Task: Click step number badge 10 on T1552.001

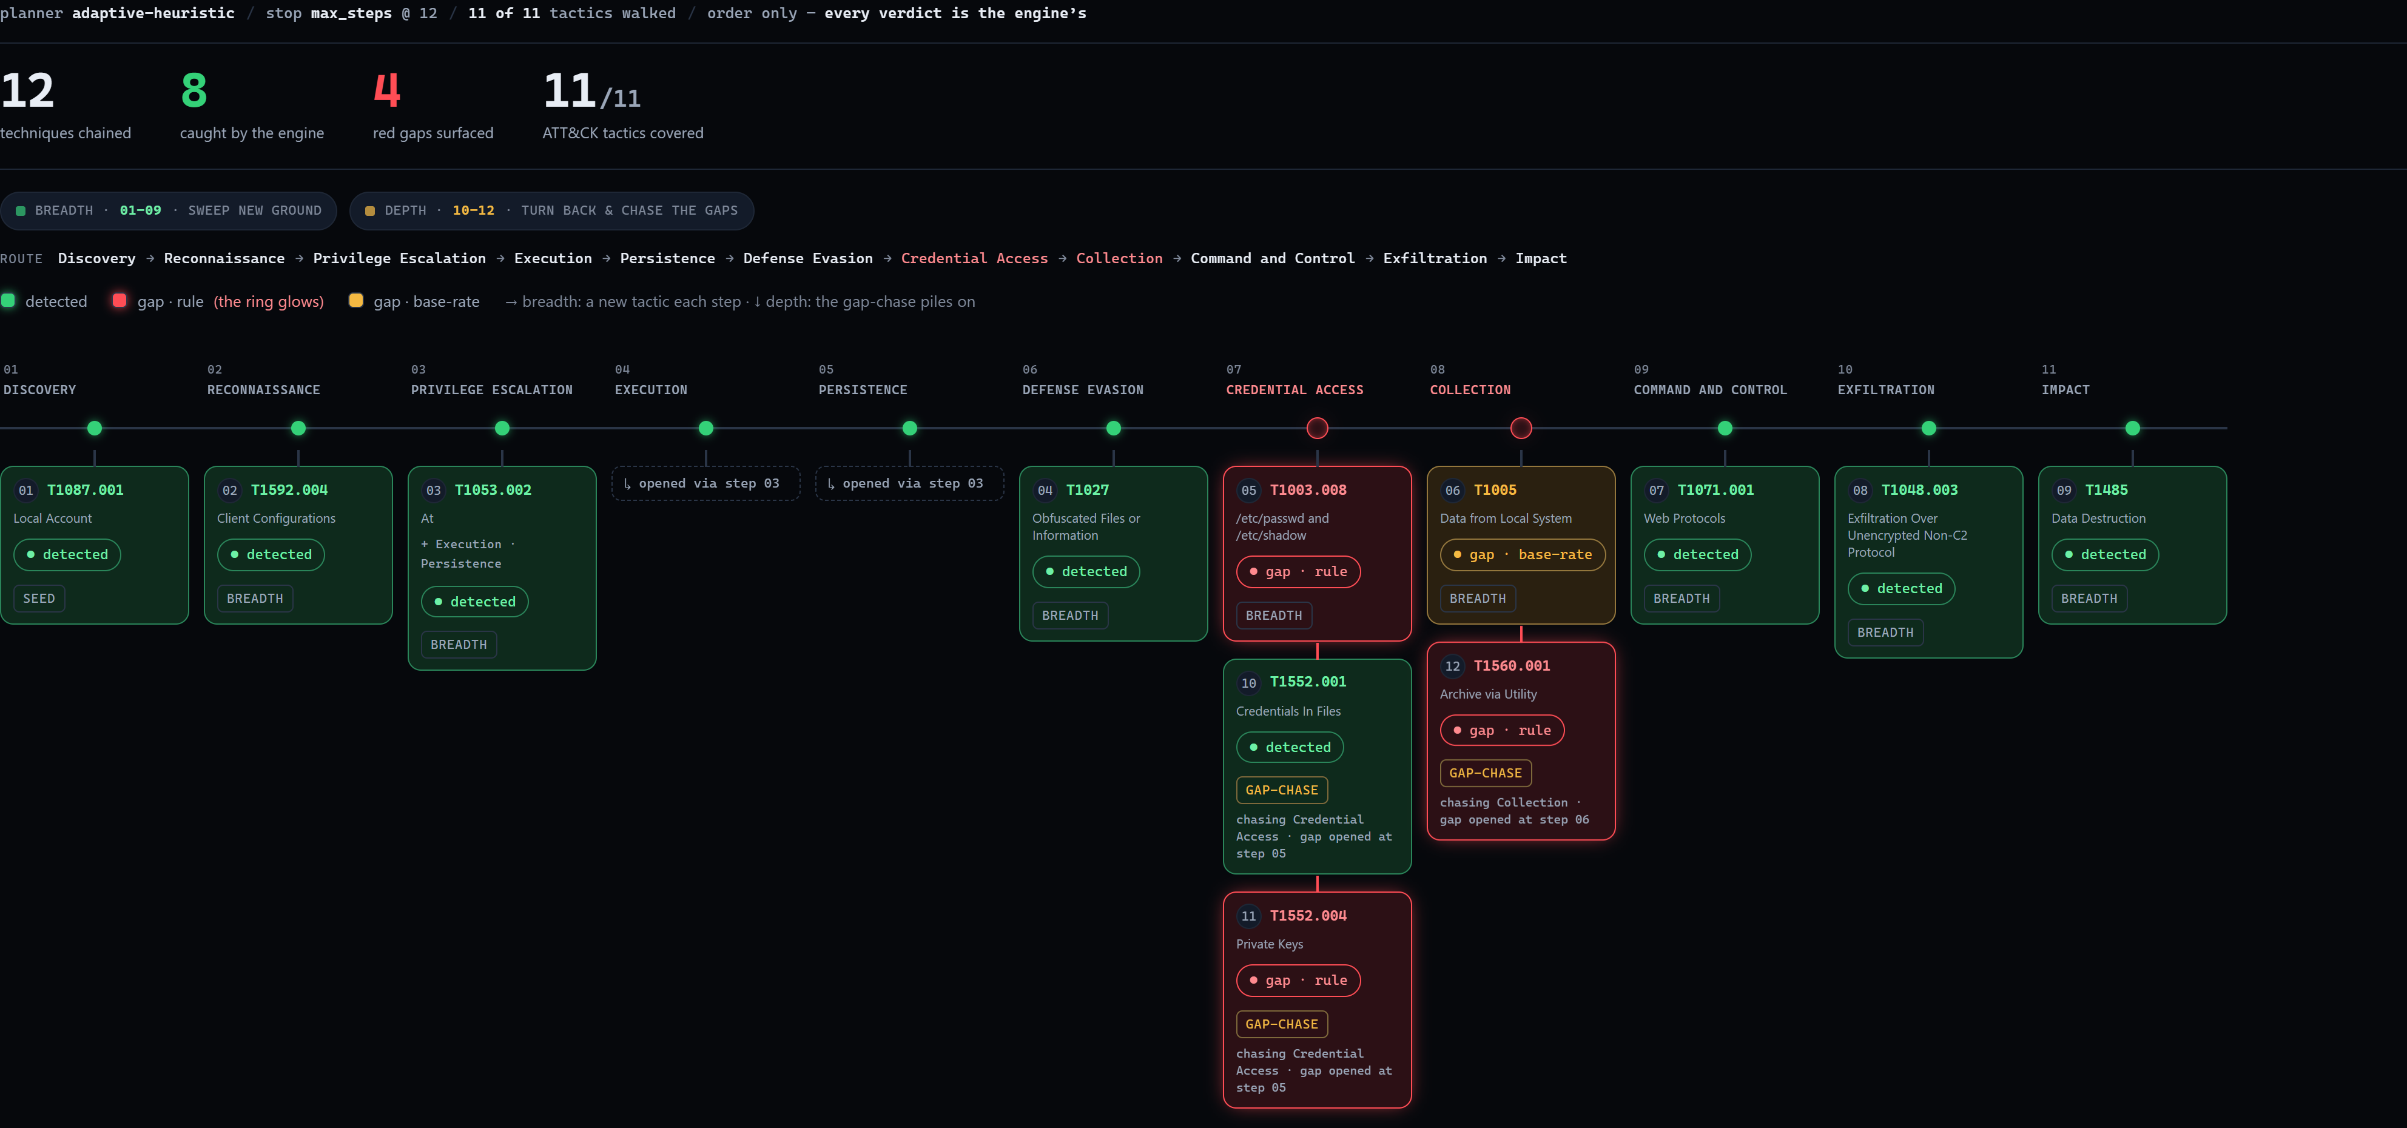Action: [x=1248, y=683]
